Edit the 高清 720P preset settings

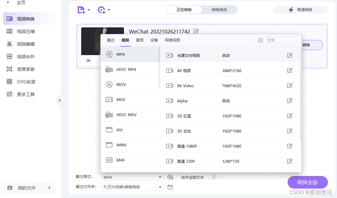pos(290,161)
